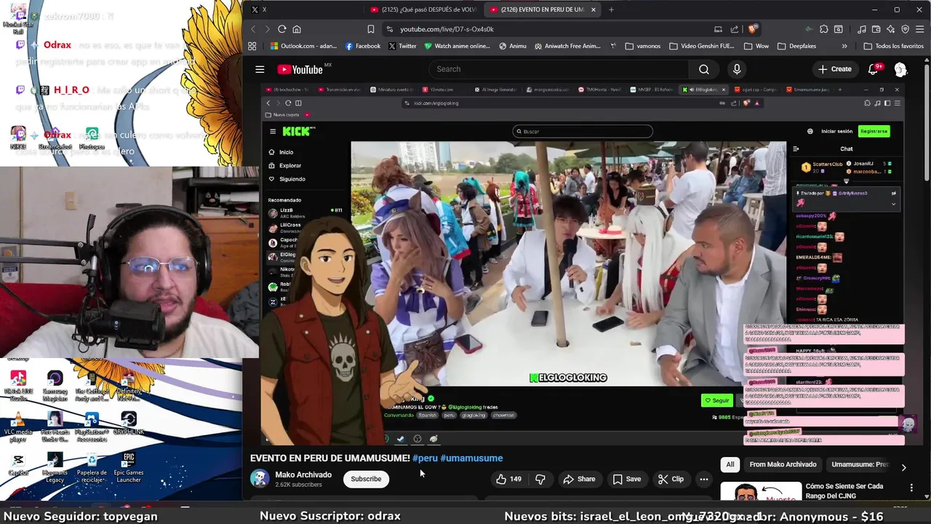Open YouTube notifications bell
The height and width of the screenshot is (524, 931).
874,69
